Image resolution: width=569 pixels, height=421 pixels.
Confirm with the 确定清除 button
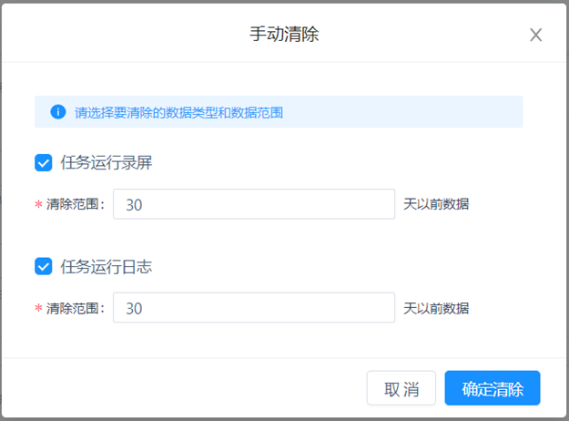[492, 389]
